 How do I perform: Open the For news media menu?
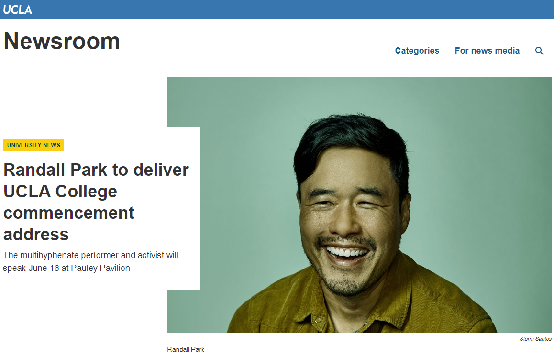click(487, 51)
